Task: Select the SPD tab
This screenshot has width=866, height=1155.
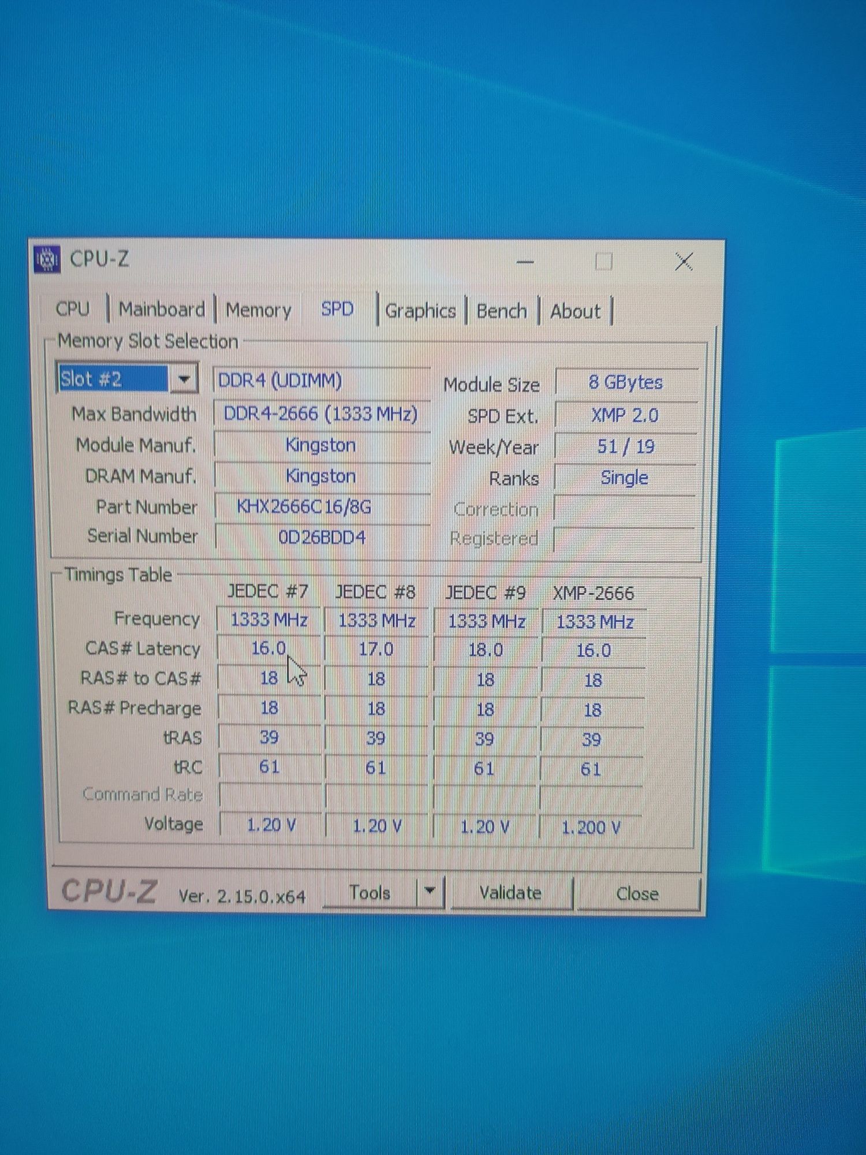Action: click(x=337, y=309)
